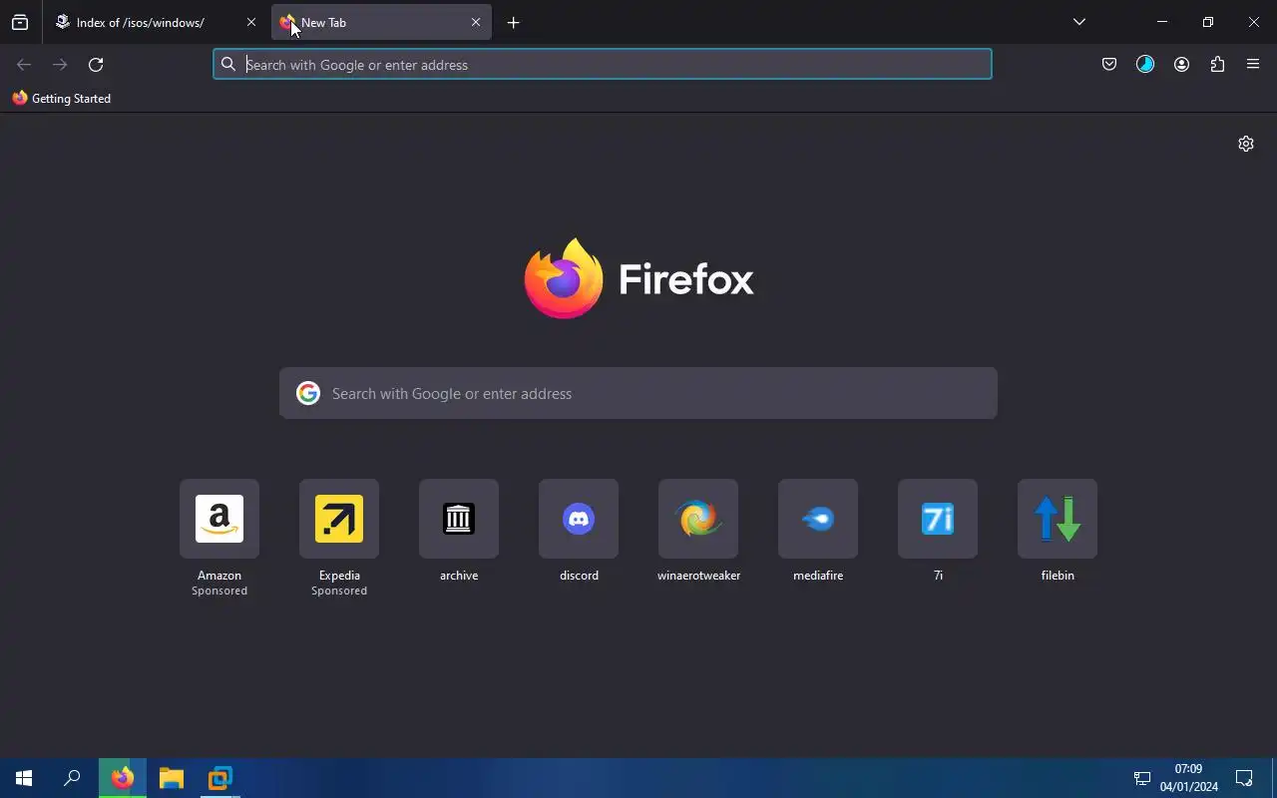Open the winaerotweaker shortcut tile
The width and height of the screenshot is (1277, 798).
[x=698, y=519]
